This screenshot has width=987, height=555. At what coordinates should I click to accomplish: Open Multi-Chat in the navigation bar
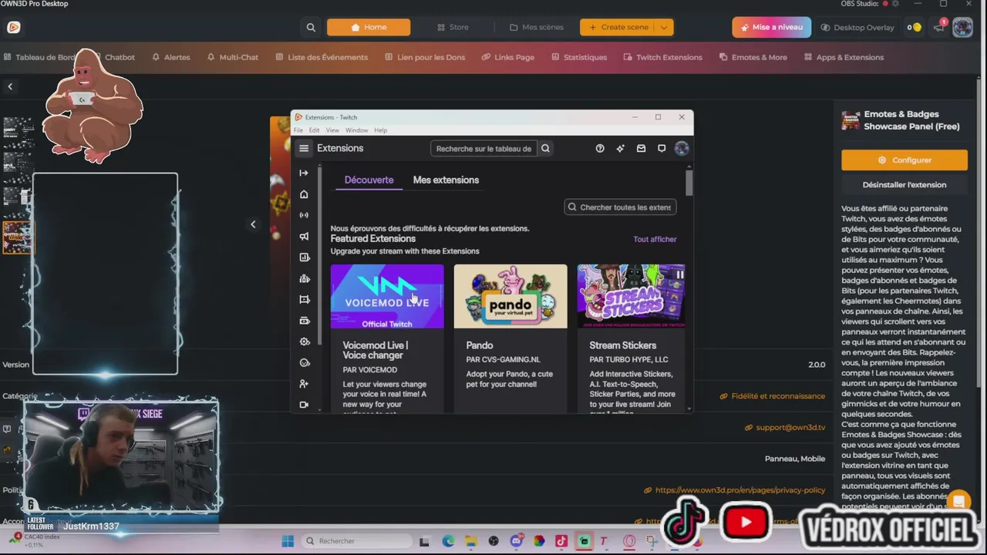coord(233,57)
